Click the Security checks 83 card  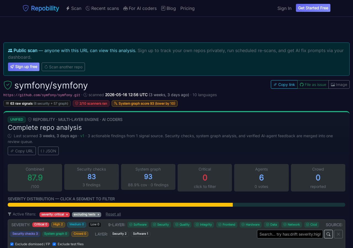click(92, 177)
